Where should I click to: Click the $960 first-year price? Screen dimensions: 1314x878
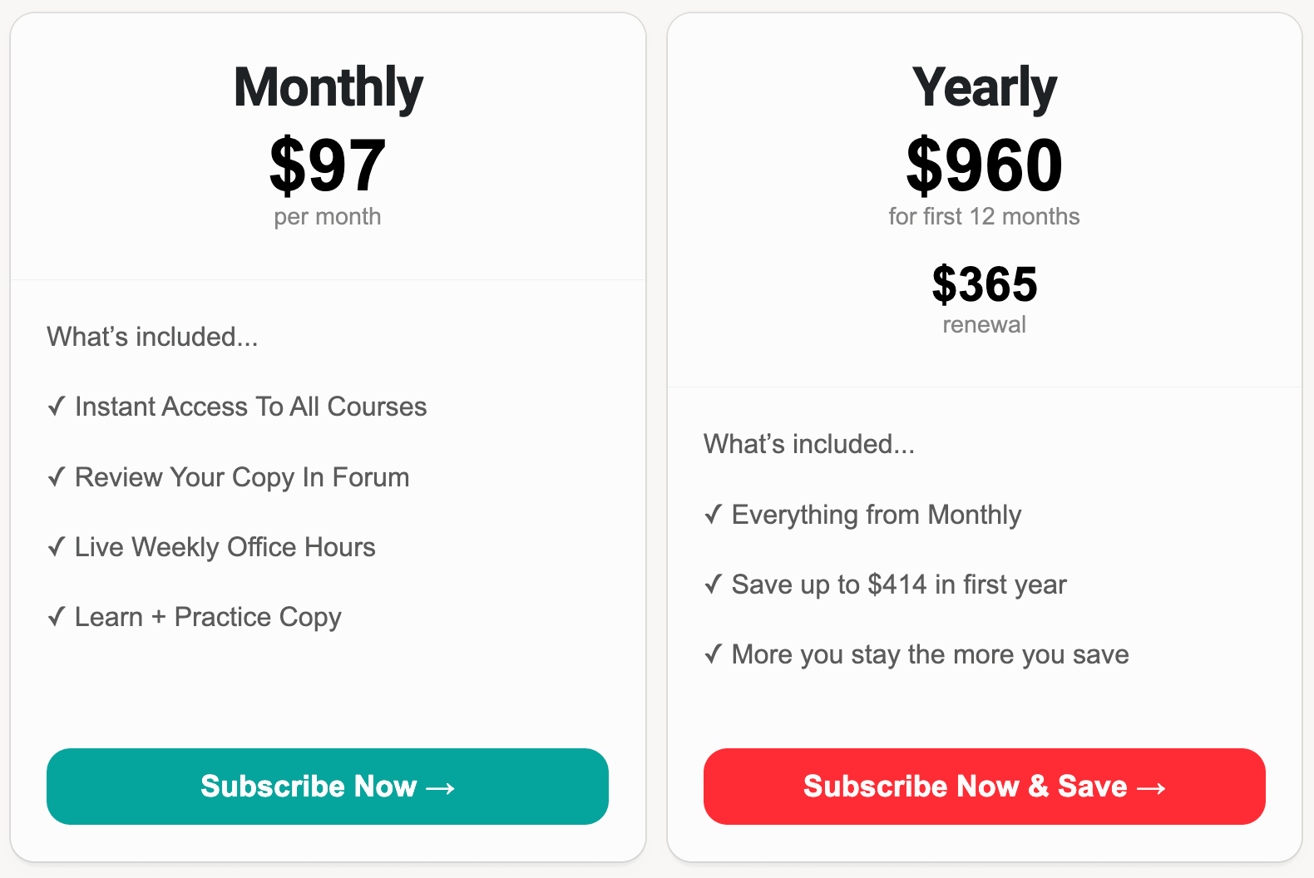point(985,165)
